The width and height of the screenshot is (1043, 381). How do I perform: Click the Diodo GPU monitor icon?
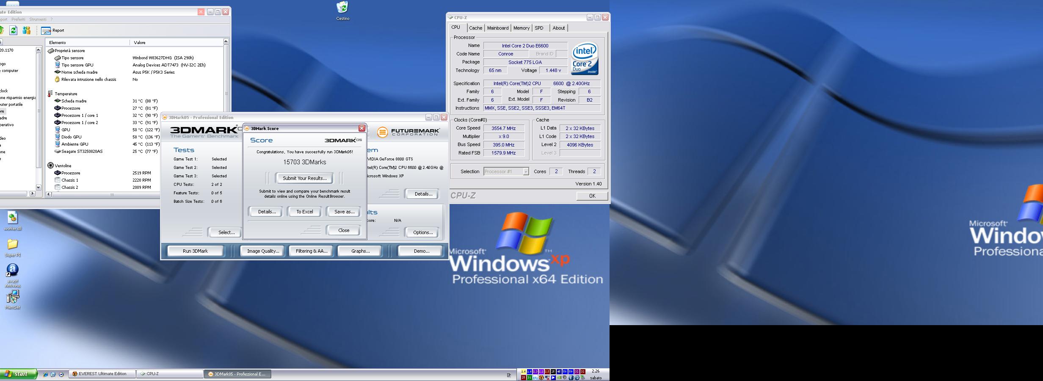coord(58,137)
